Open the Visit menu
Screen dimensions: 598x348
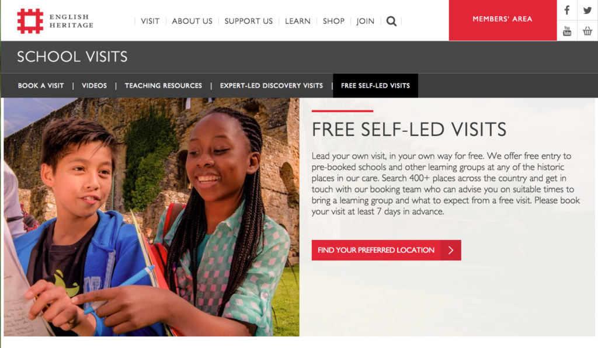(x=150, y=22)
